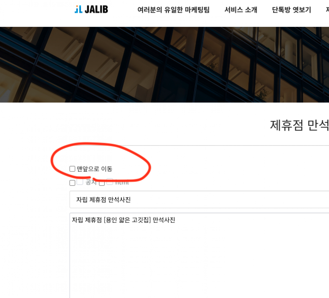Viewport: 329px width, 298px height.
Task: Click the 공지 label text
Action: [x=91, y=182]
